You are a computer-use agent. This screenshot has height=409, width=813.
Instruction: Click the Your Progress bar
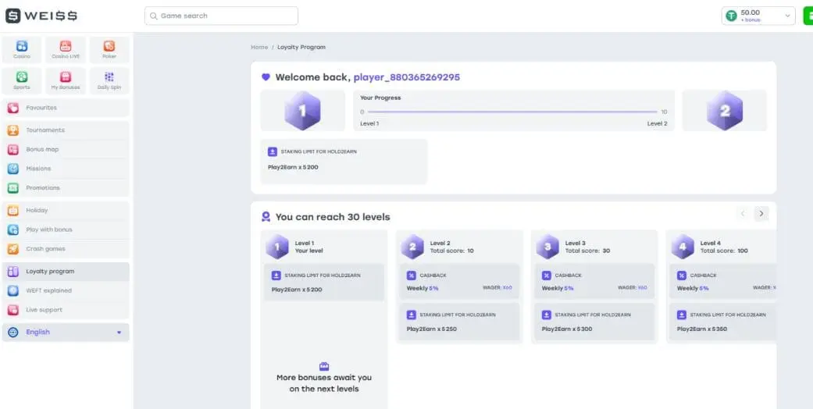(x=513, y=112)
